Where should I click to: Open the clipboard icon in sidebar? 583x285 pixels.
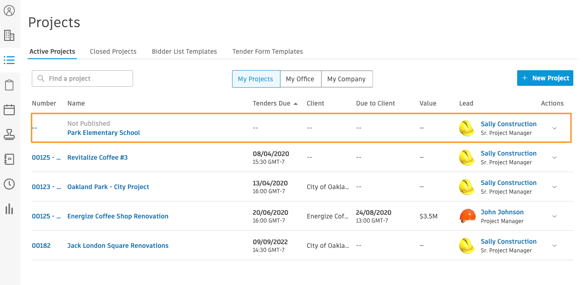9,85
